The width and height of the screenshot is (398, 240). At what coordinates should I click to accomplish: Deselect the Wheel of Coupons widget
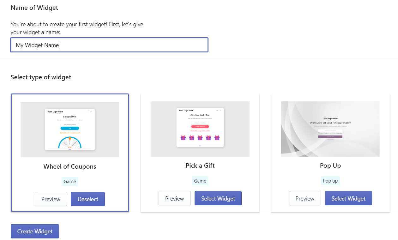[x=88, y=199]
